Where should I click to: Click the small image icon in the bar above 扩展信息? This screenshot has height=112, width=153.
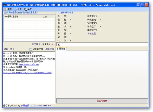click(x=59, y=44)
